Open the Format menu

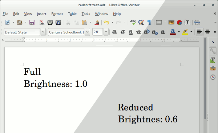pyautogui.click(x=57, y=14)
